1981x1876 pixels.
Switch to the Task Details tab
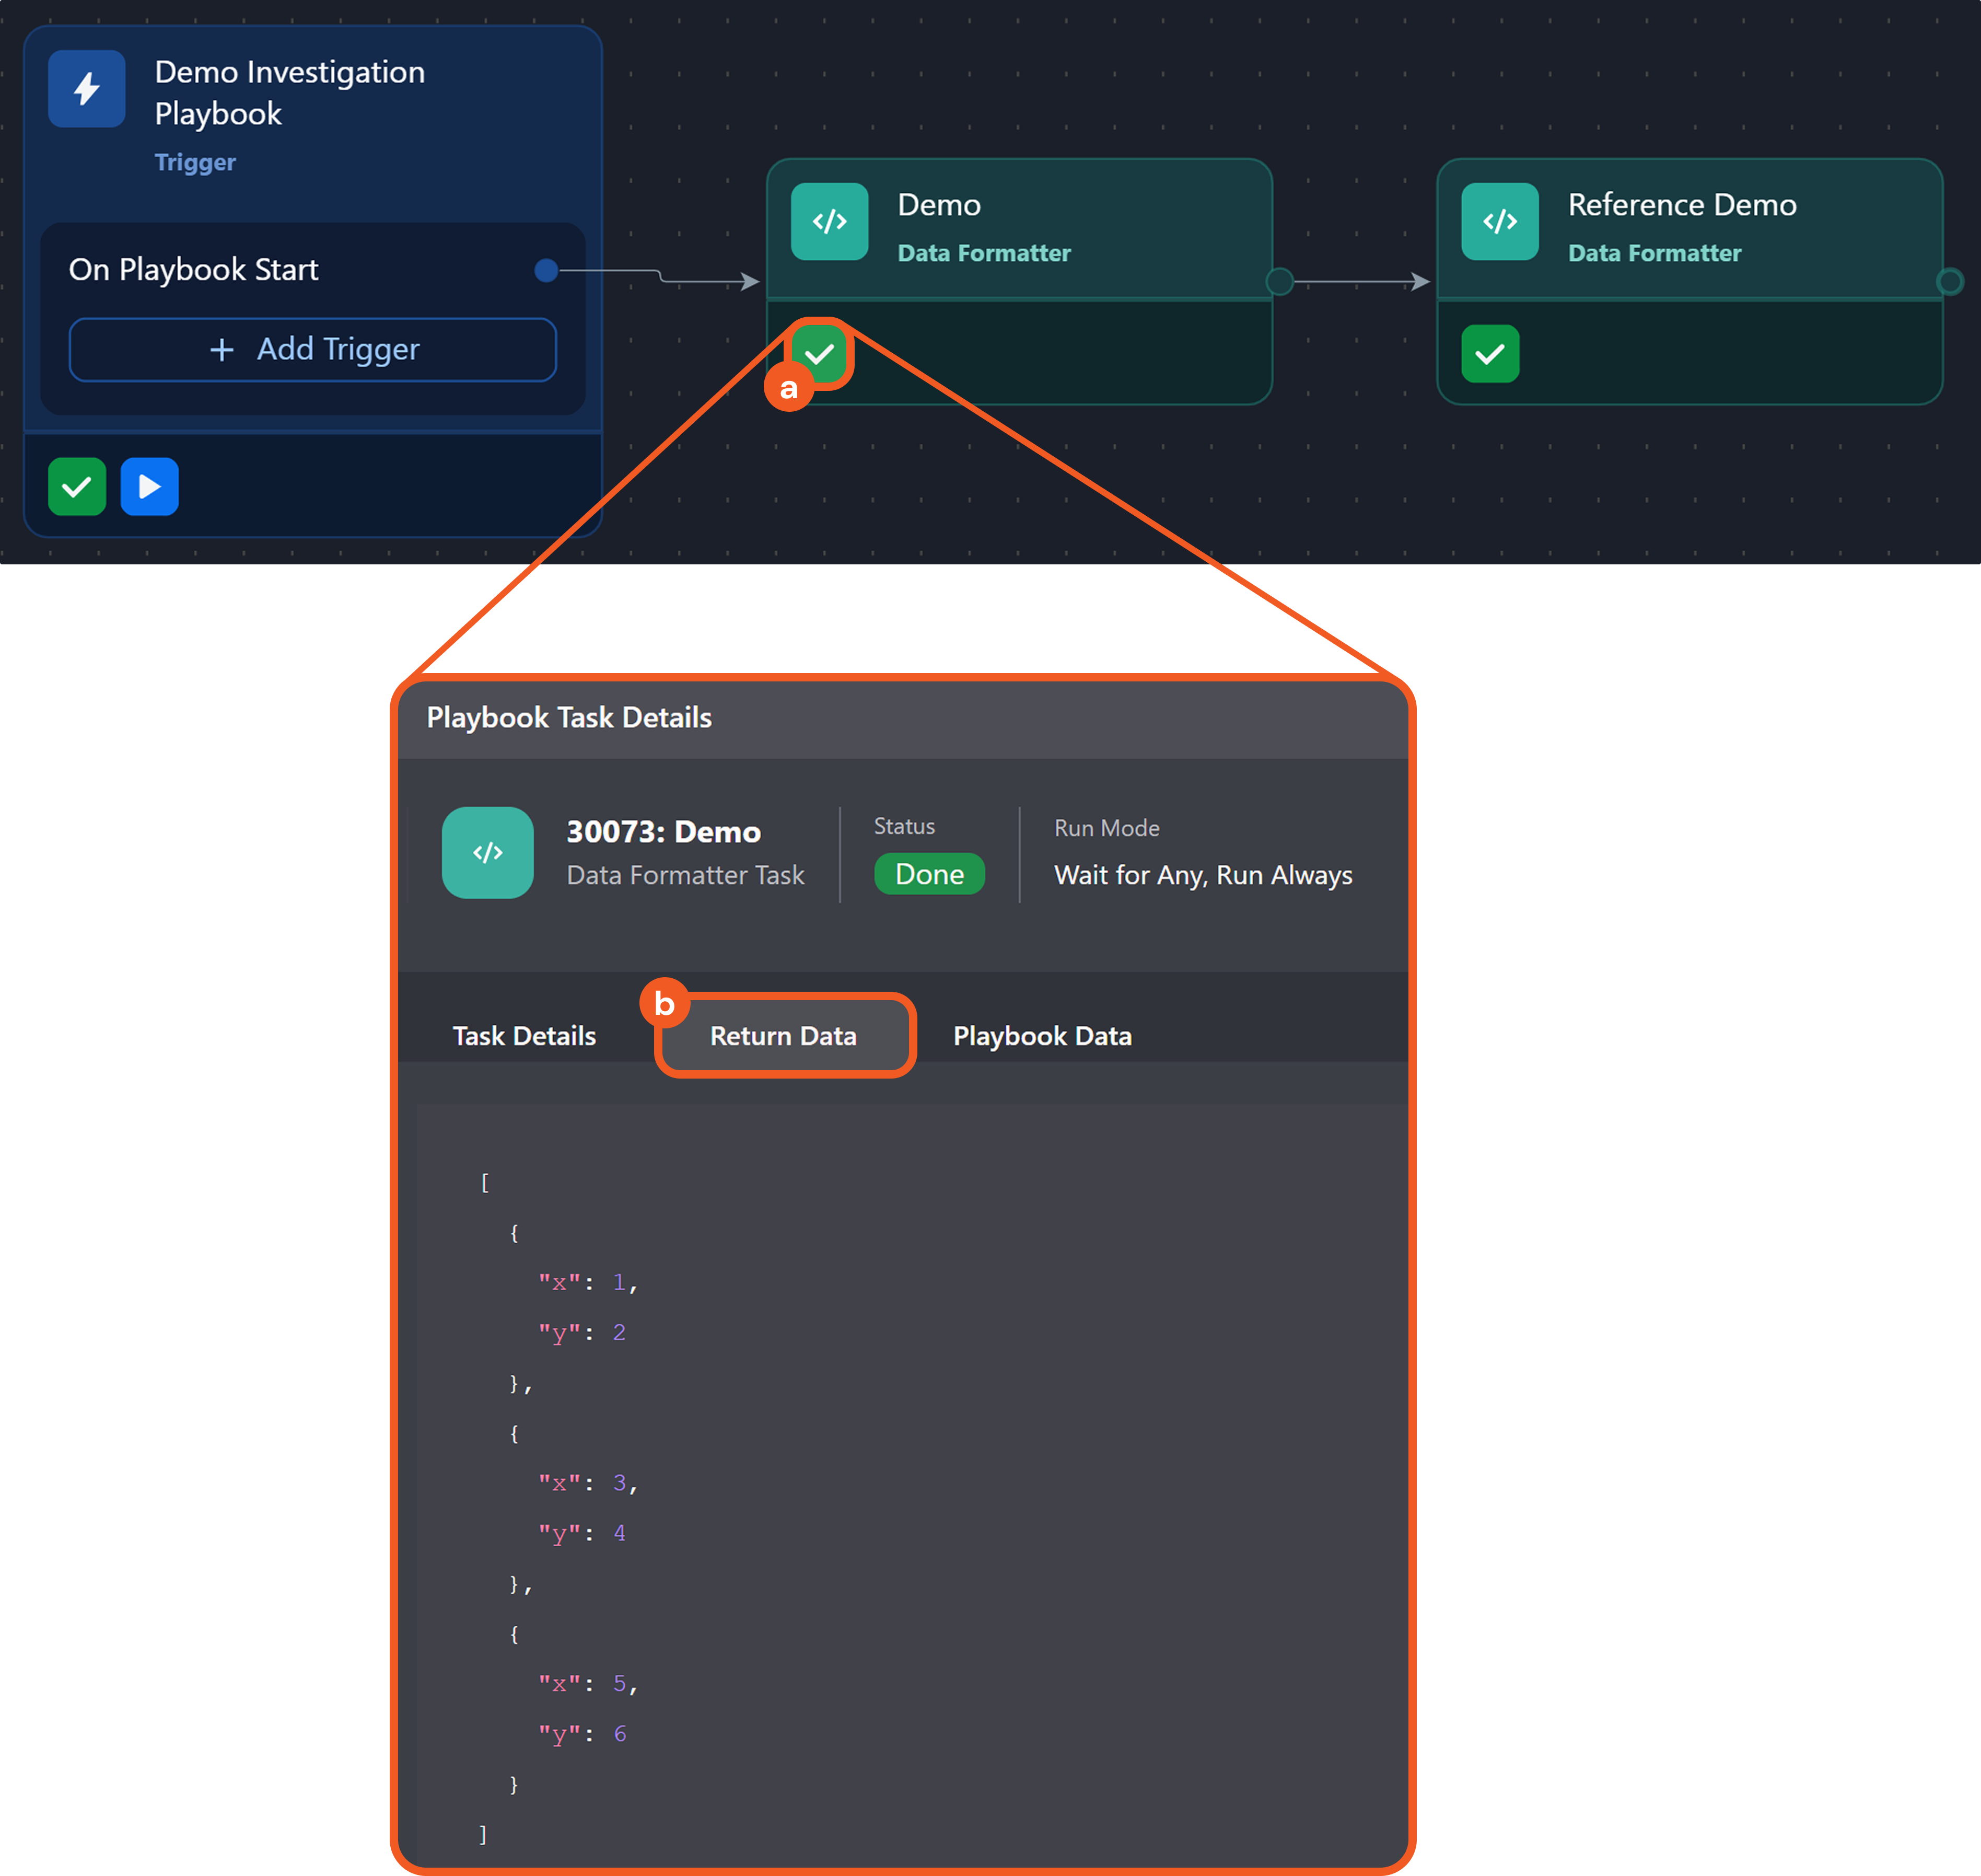tap(524, 1036)
